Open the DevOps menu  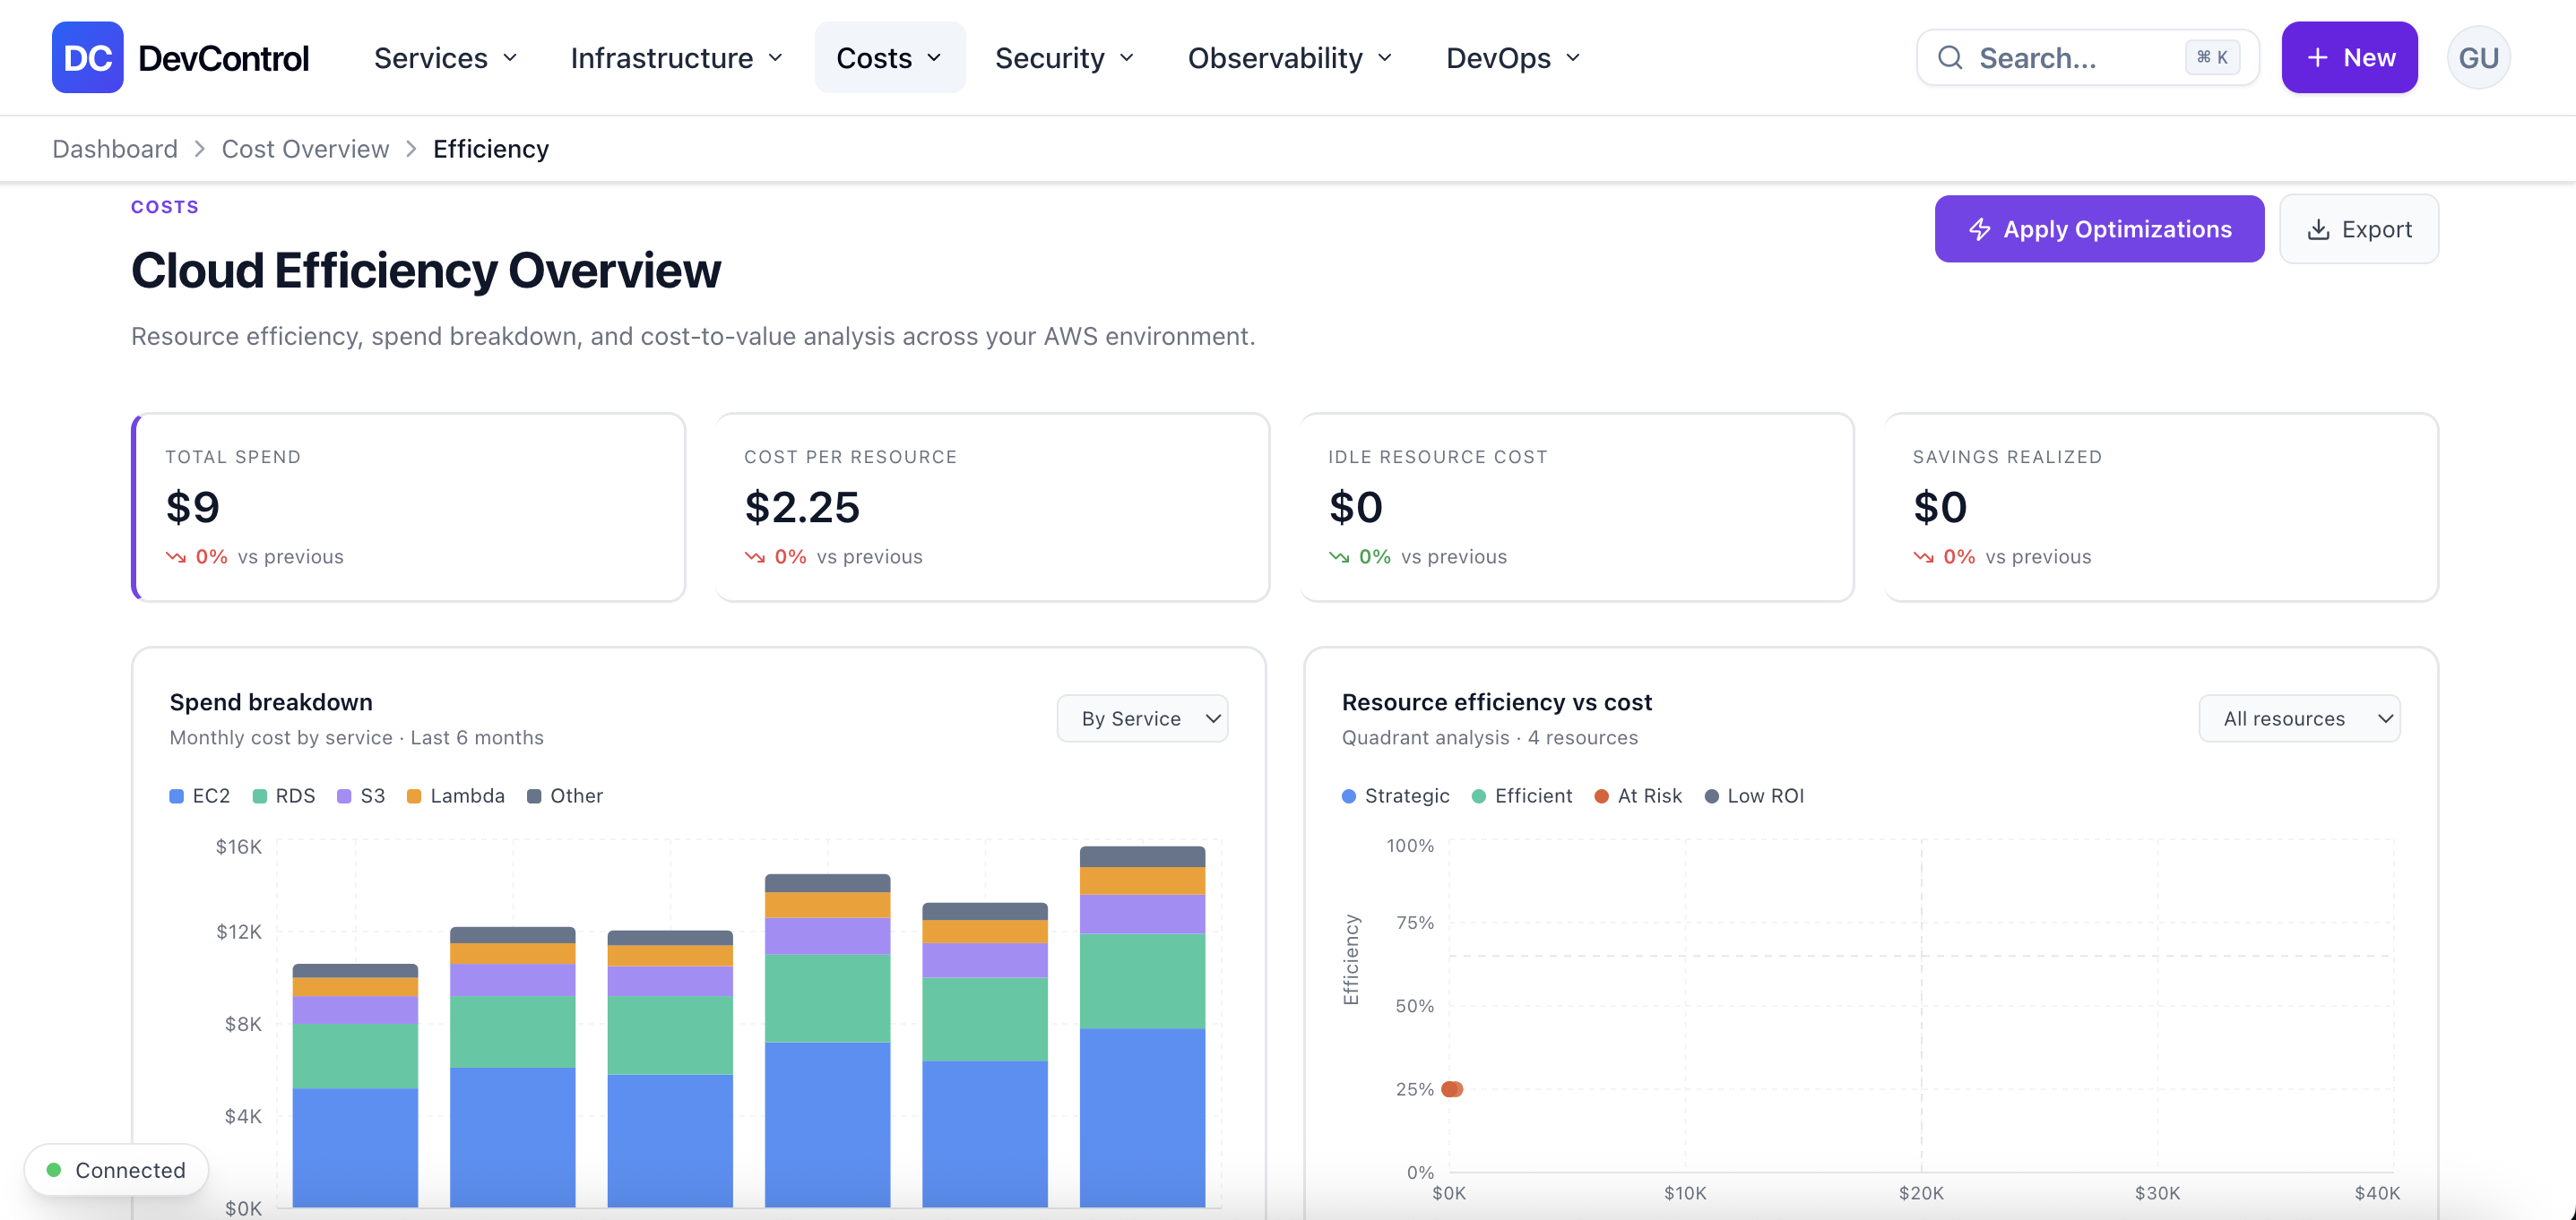point(1513,58)
